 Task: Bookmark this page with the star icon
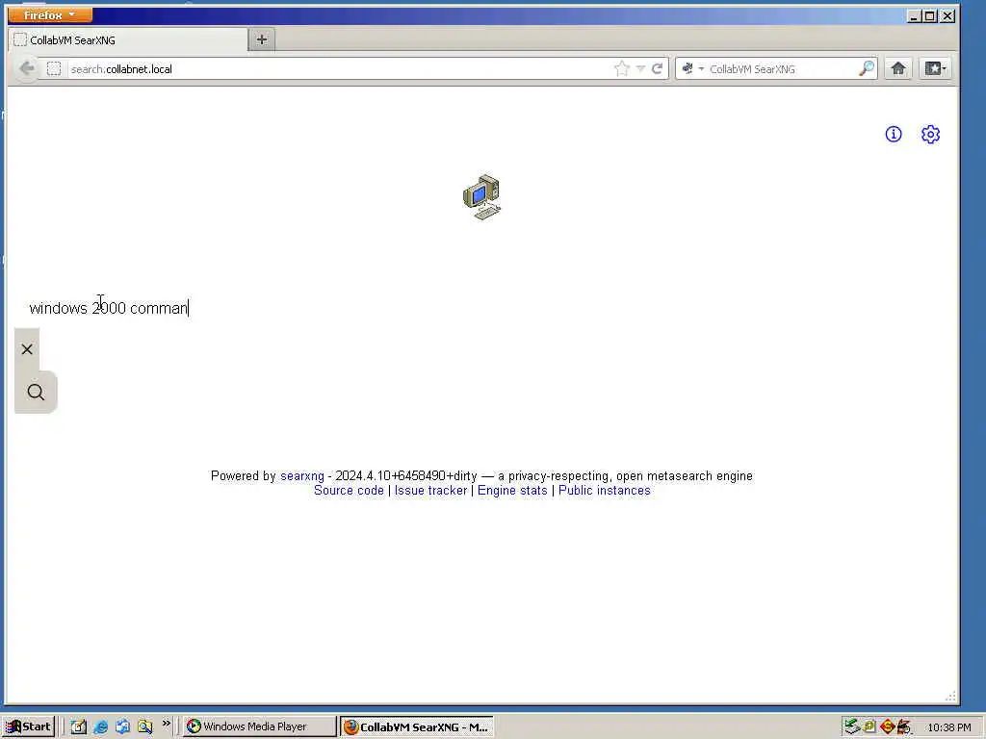point(622,69)
